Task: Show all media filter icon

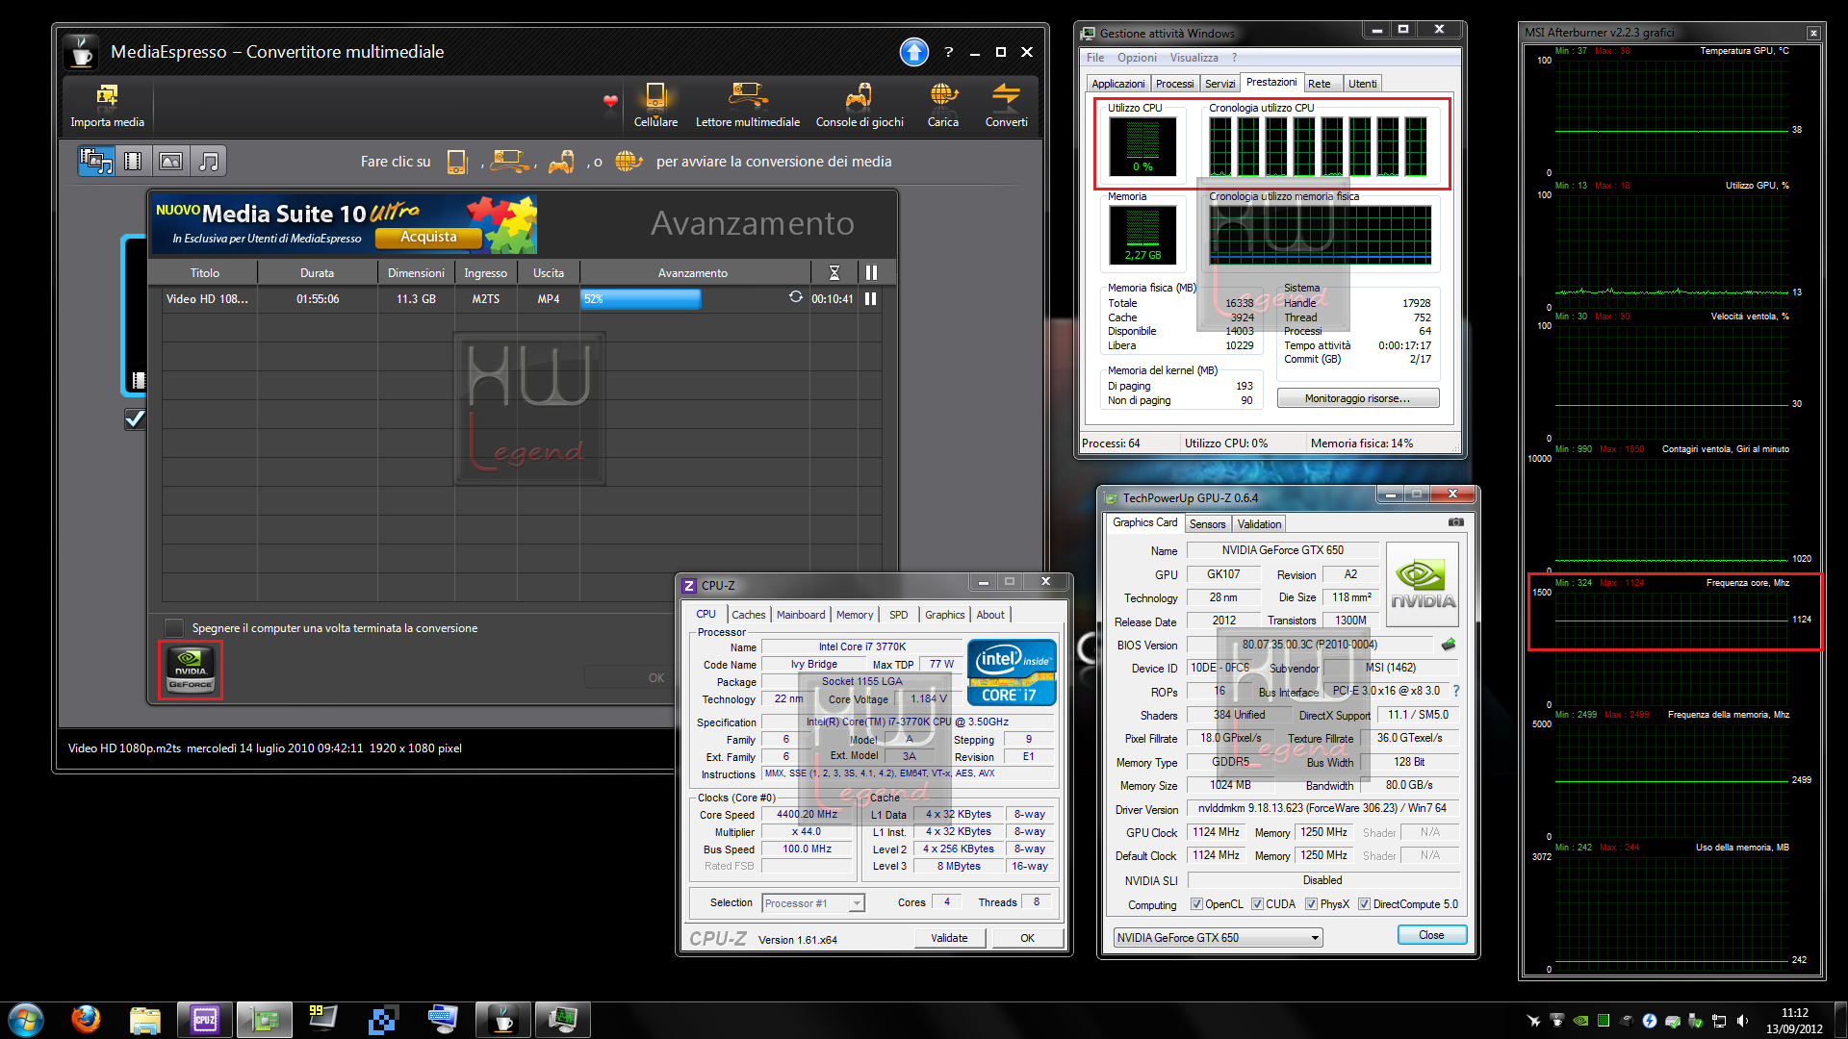Action: tap(96, 161)
